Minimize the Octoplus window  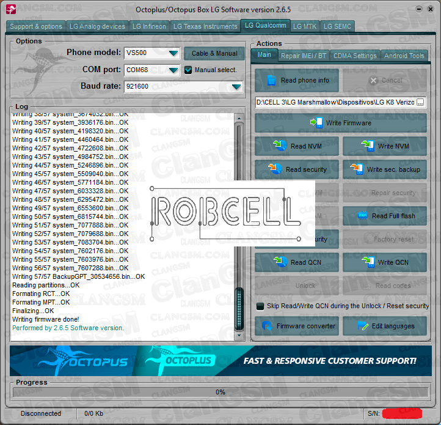pyautogui.click(x=419, y=9)
